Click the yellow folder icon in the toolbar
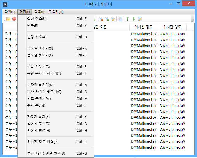Image resolution: width=197 pixels, height=158 pixels. 8,19
